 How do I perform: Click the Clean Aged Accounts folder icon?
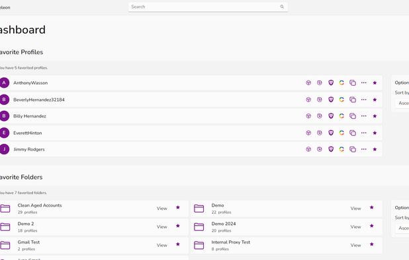(x=5, y=209)
